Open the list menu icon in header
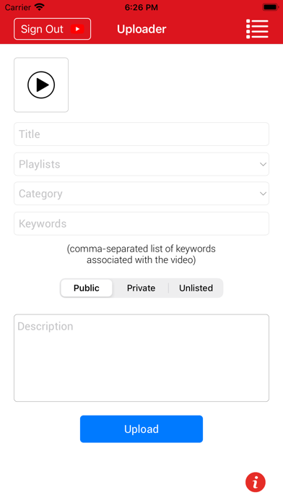Screen dimensions: 283x503 point(257,29)
